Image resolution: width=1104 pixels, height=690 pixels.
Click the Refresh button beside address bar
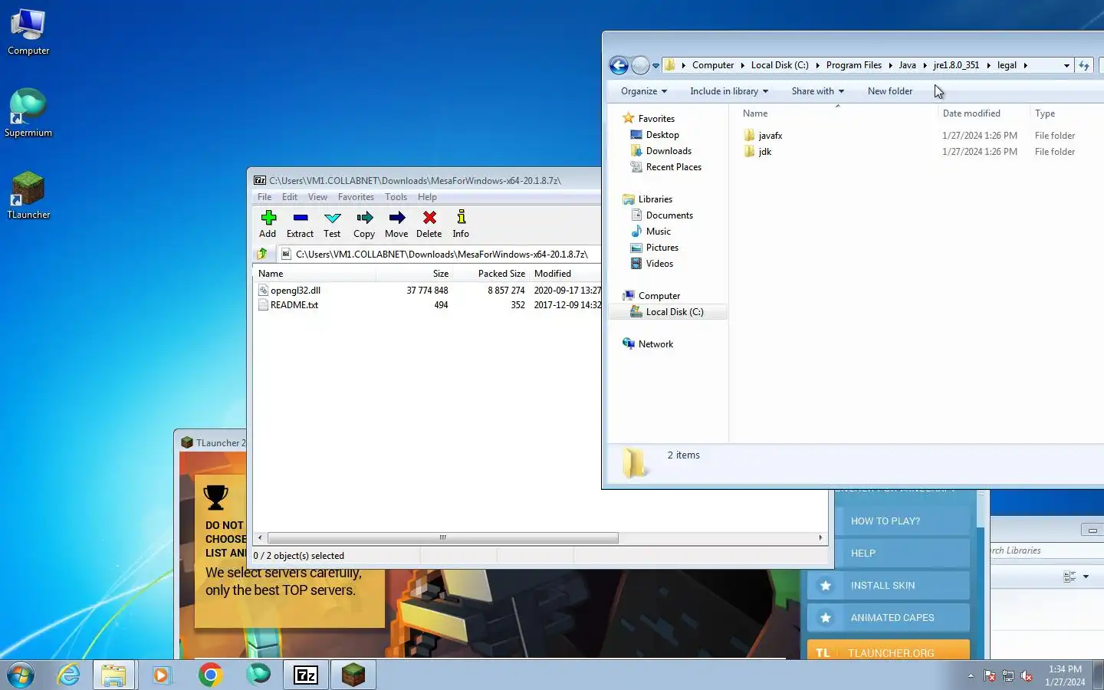(x=1084, y=66)
